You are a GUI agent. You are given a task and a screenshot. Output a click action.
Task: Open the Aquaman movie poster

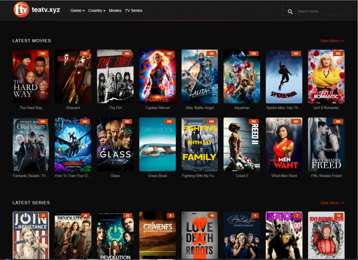(x=242, y=76)
